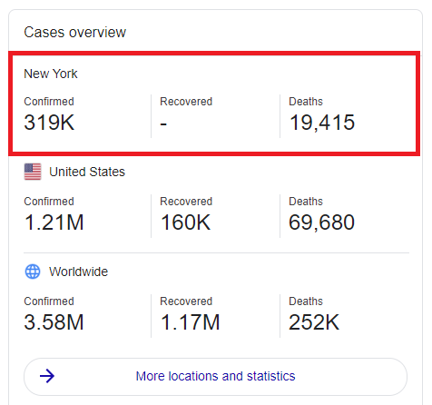Open More locations and statistics
The width and height of the screenshot is (432, 405).
215,376
